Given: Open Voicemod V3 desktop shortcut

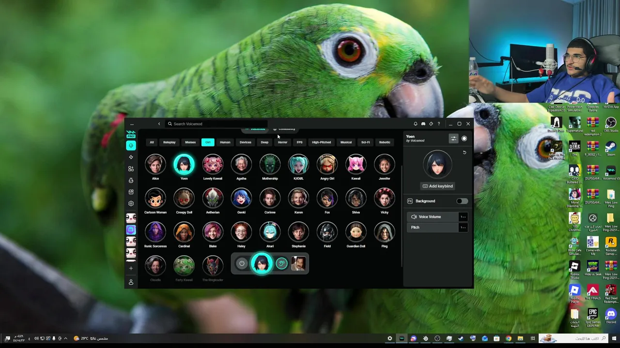Looking at the screenshot, I should point(611,173).
